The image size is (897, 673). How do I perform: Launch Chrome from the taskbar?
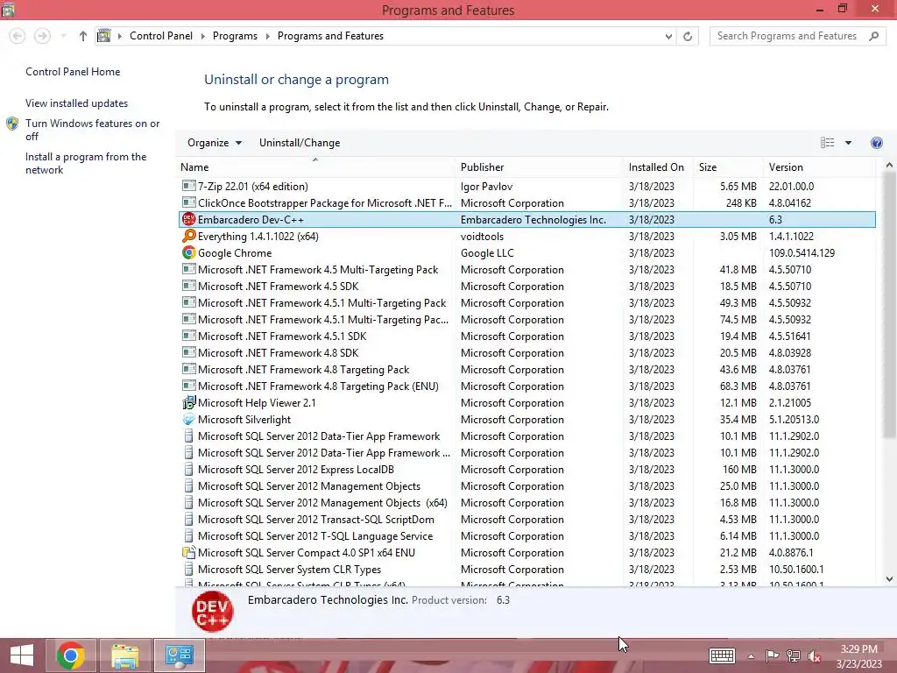pyautogui.click(x=71, y=655)
